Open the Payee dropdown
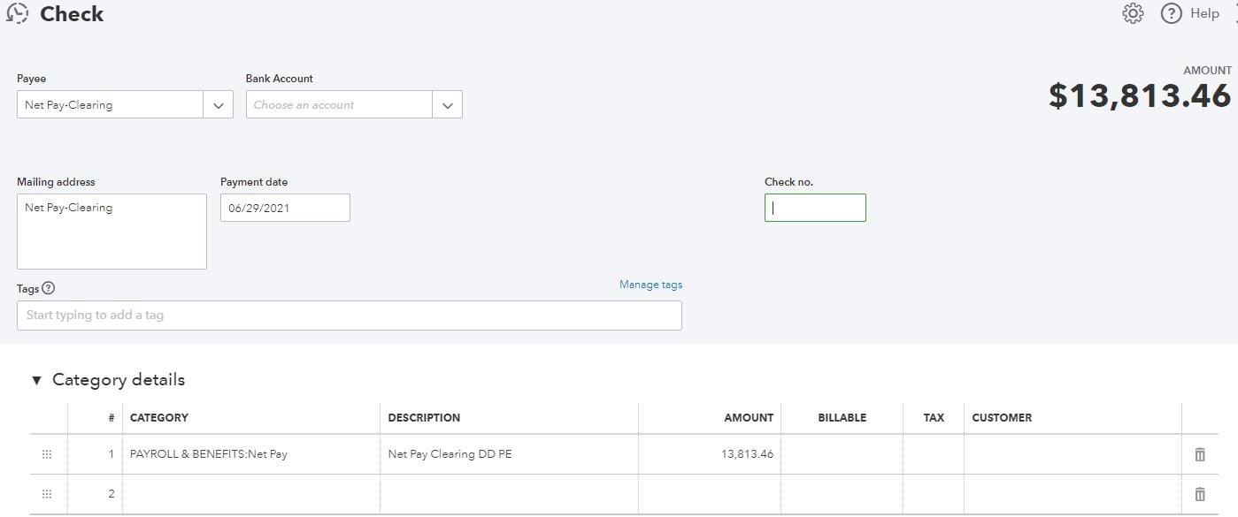This screenshot has width=1238, height=517. (x=218, y=103)
